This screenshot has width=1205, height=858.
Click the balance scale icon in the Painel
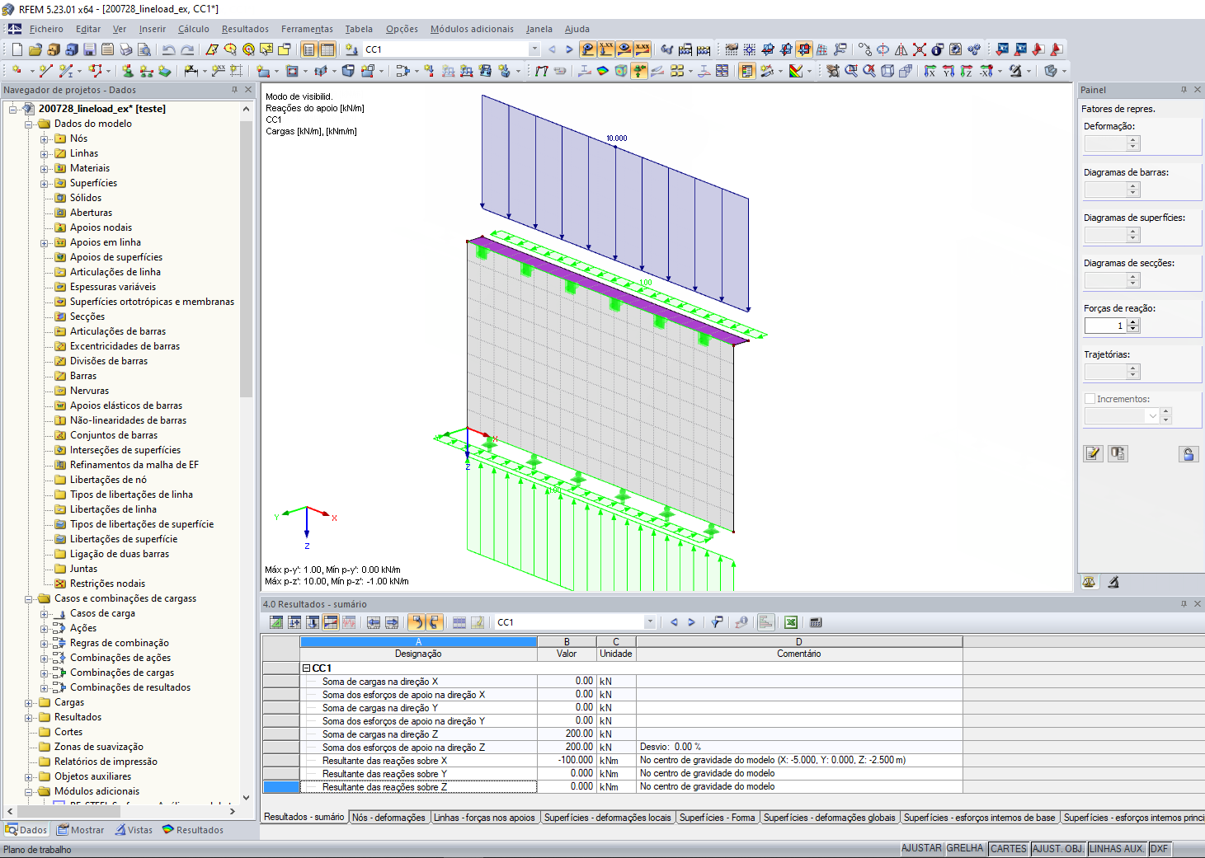1090,582
